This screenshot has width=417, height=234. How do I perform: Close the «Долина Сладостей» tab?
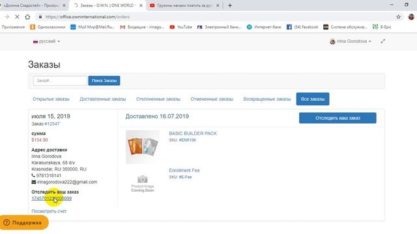[64, 5]
